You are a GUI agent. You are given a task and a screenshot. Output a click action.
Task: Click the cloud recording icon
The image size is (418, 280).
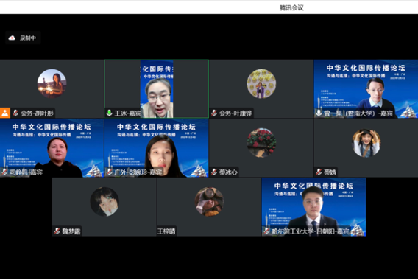click(x=12, y=38)
